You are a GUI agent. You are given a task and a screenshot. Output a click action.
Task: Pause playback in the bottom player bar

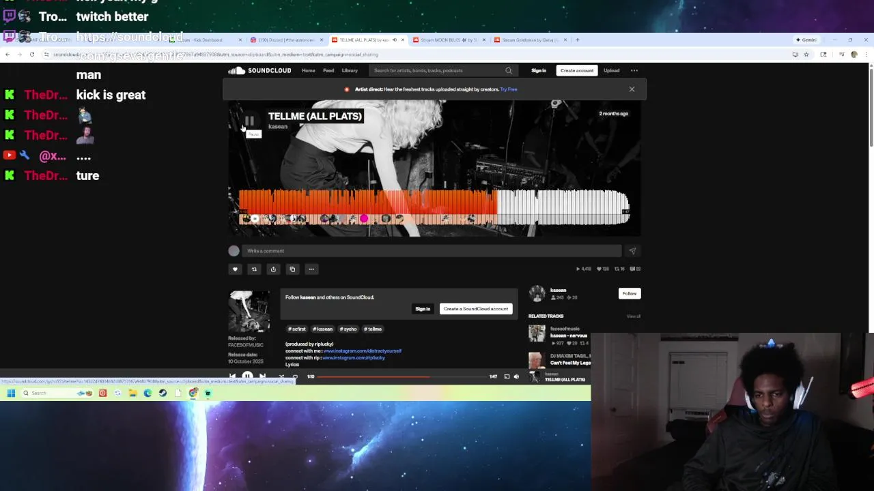tap(247, 376)
